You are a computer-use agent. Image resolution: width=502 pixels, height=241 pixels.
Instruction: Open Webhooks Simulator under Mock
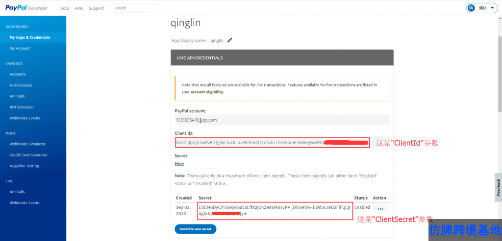27,144
